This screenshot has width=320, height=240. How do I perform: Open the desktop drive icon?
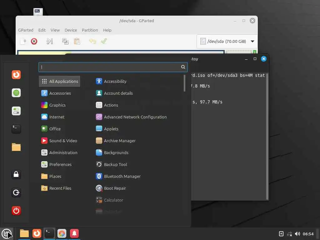click(x=38, y=12)
